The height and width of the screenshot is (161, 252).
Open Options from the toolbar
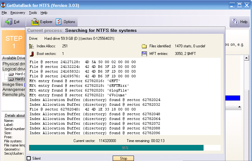pyautogui.click(x=59, y=22)
